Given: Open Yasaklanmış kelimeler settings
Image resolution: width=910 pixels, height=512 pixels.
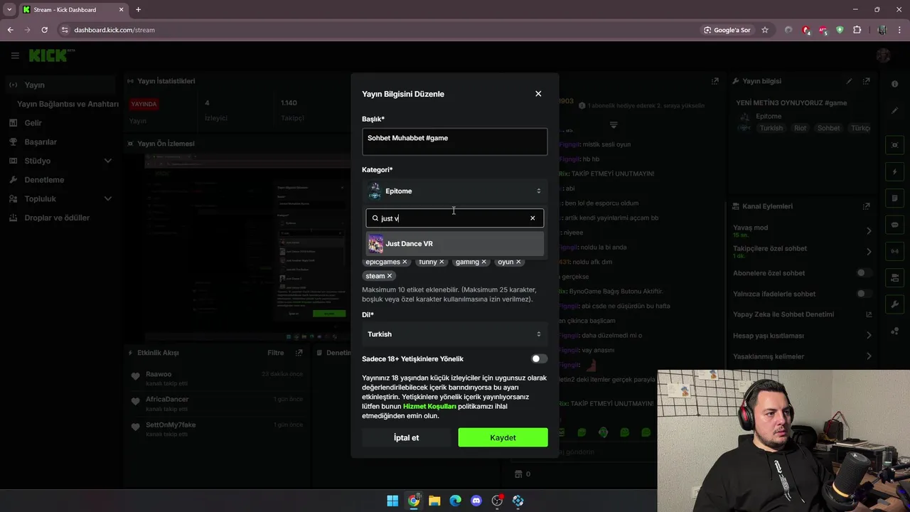Looking at the screenshot, I should tap(802, 356).
